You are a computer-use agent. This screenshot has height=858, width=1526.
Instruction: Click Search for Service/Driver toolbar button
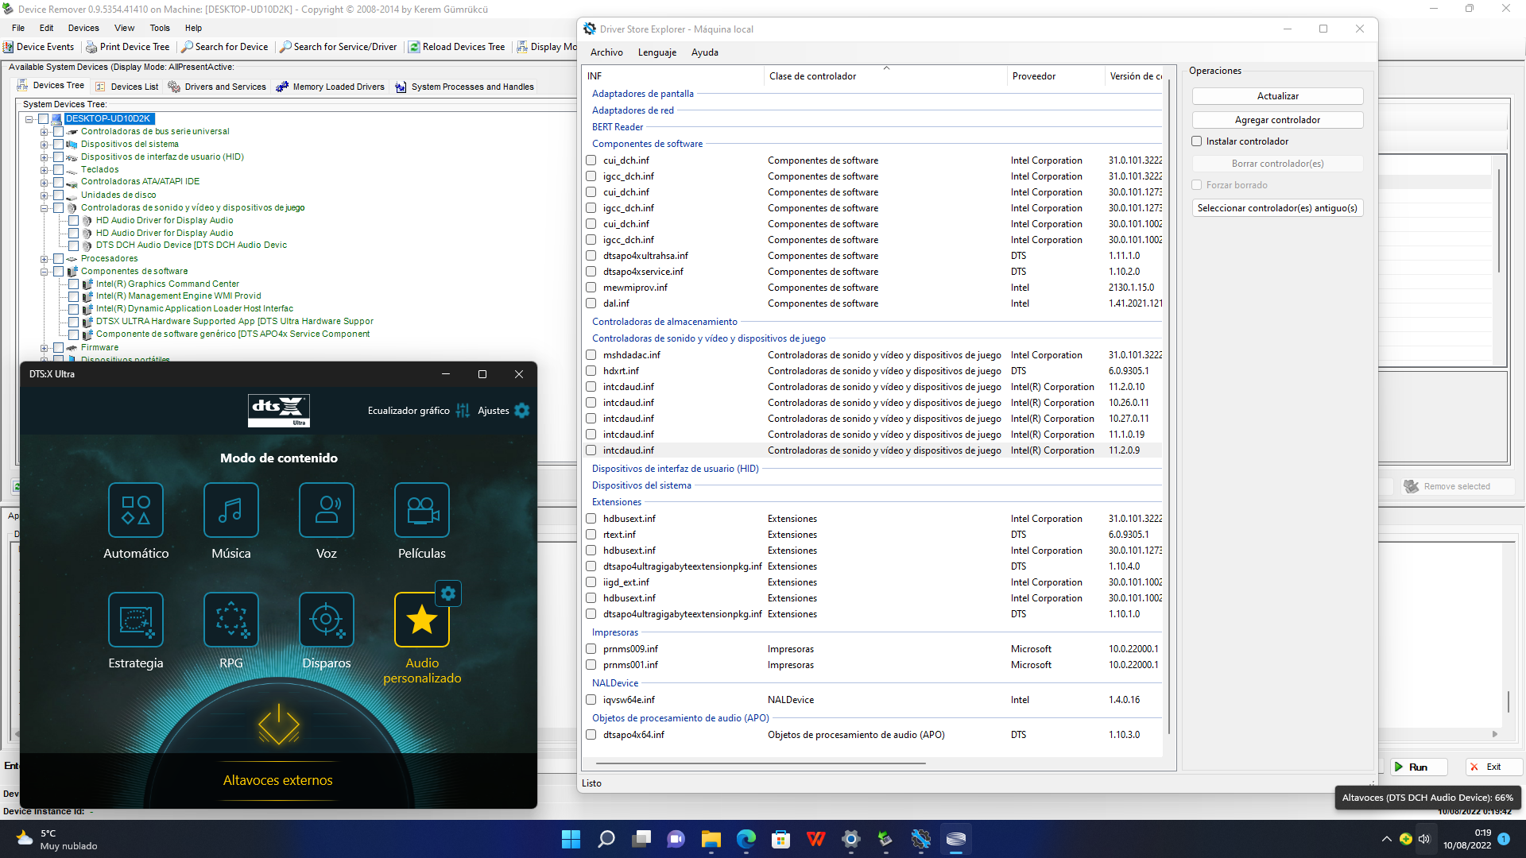click(339, 47)
